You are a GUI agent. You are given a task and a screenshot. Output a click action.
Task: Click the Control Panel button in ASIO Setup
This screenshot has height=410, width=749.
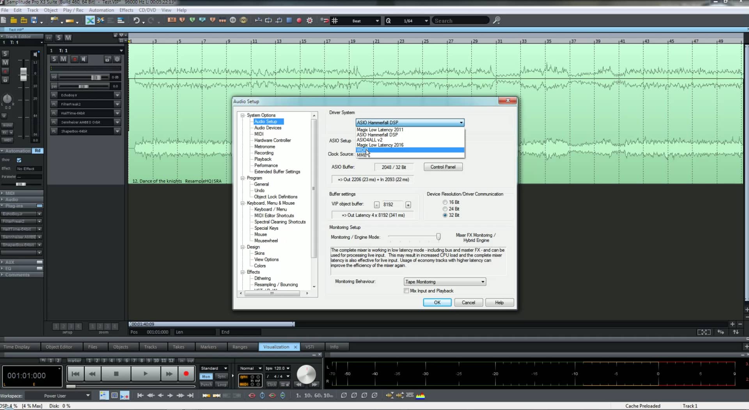coord(443,166)
